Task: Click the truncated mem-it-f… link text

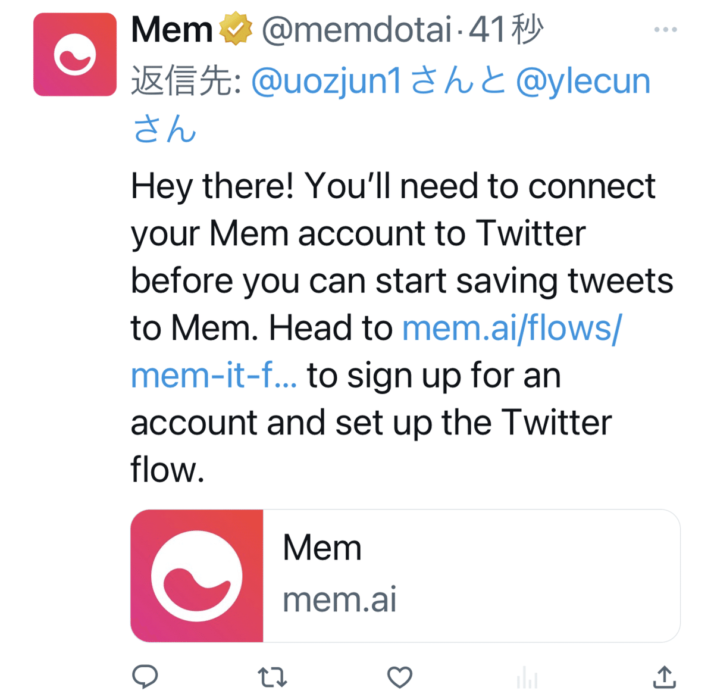Action: point(214,376)
